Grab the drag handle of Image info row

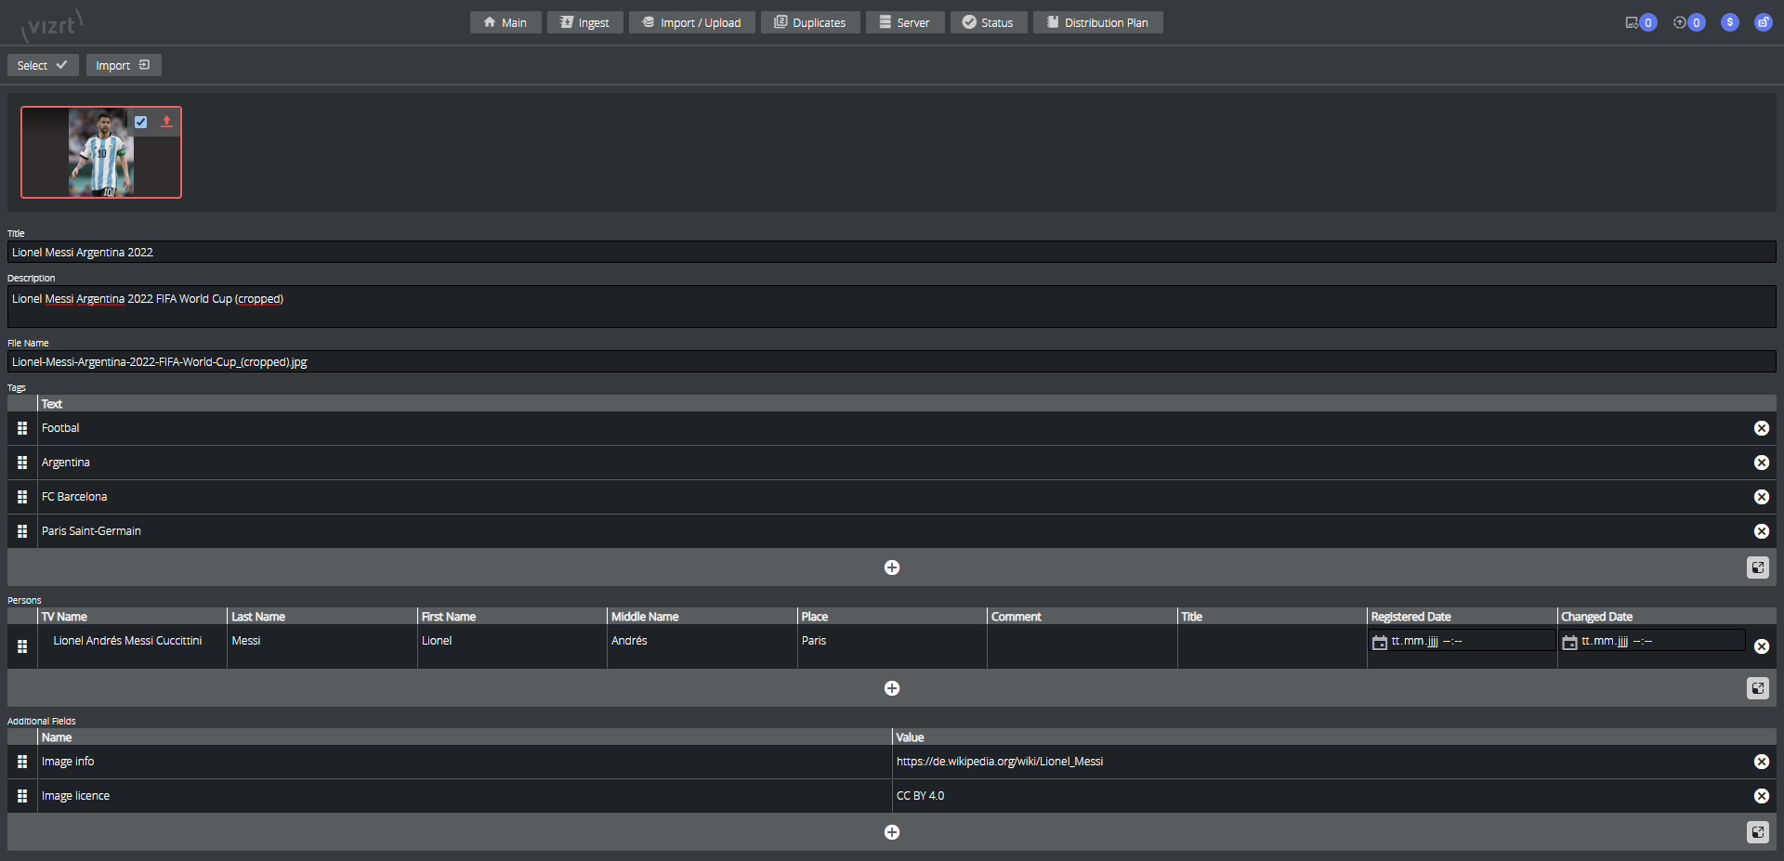point(22,762)
